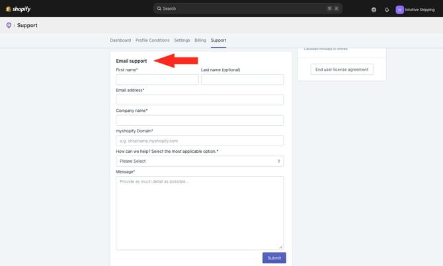Grab the Message box resize handle
This screenshot has height=266, width=443.
tap(280, 247)
